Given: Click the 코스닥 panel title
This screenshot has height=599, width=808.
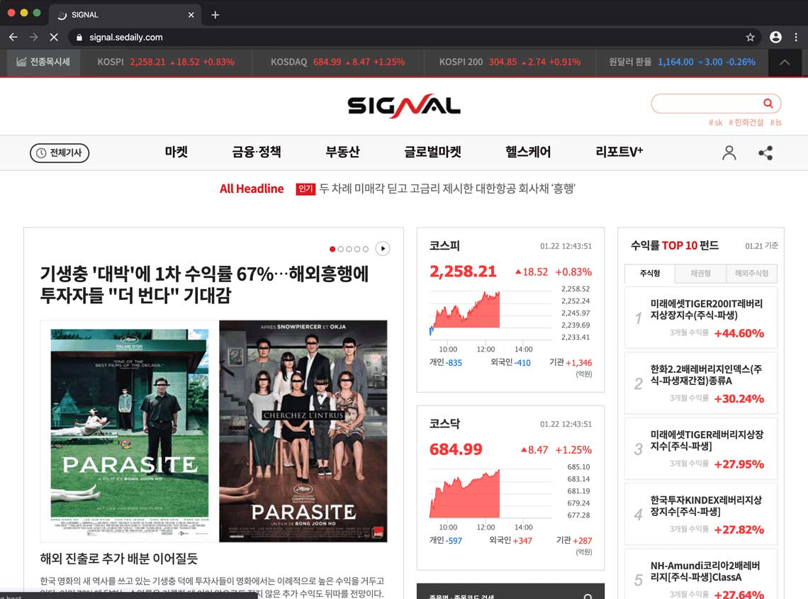Looking at the screenshot, I should pyautogui.click(x=444, y=423).
